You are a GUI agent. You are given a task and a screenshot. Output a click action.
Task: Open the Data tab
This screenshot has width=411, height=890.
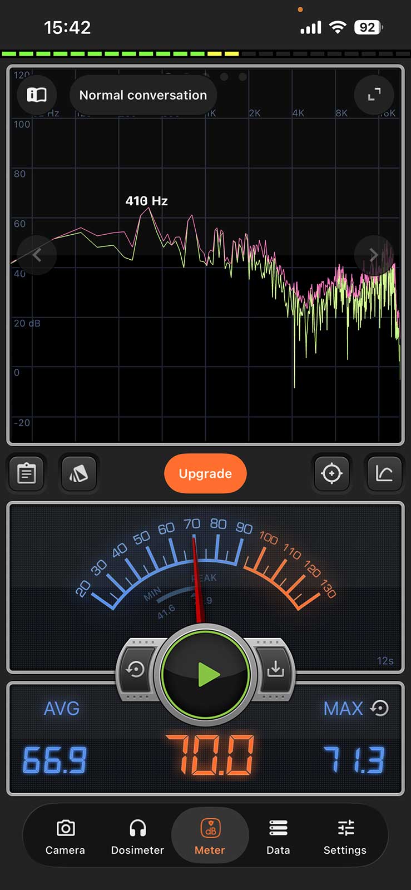[x=278, y=837]
